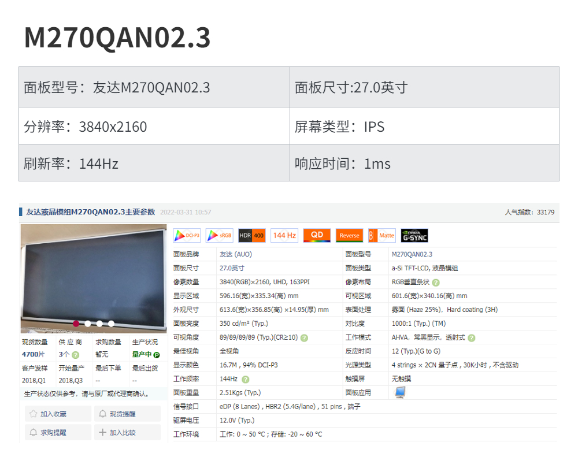
Task: Click the 屏幕类型：IPS cell
Action: (x=425, y=127)
